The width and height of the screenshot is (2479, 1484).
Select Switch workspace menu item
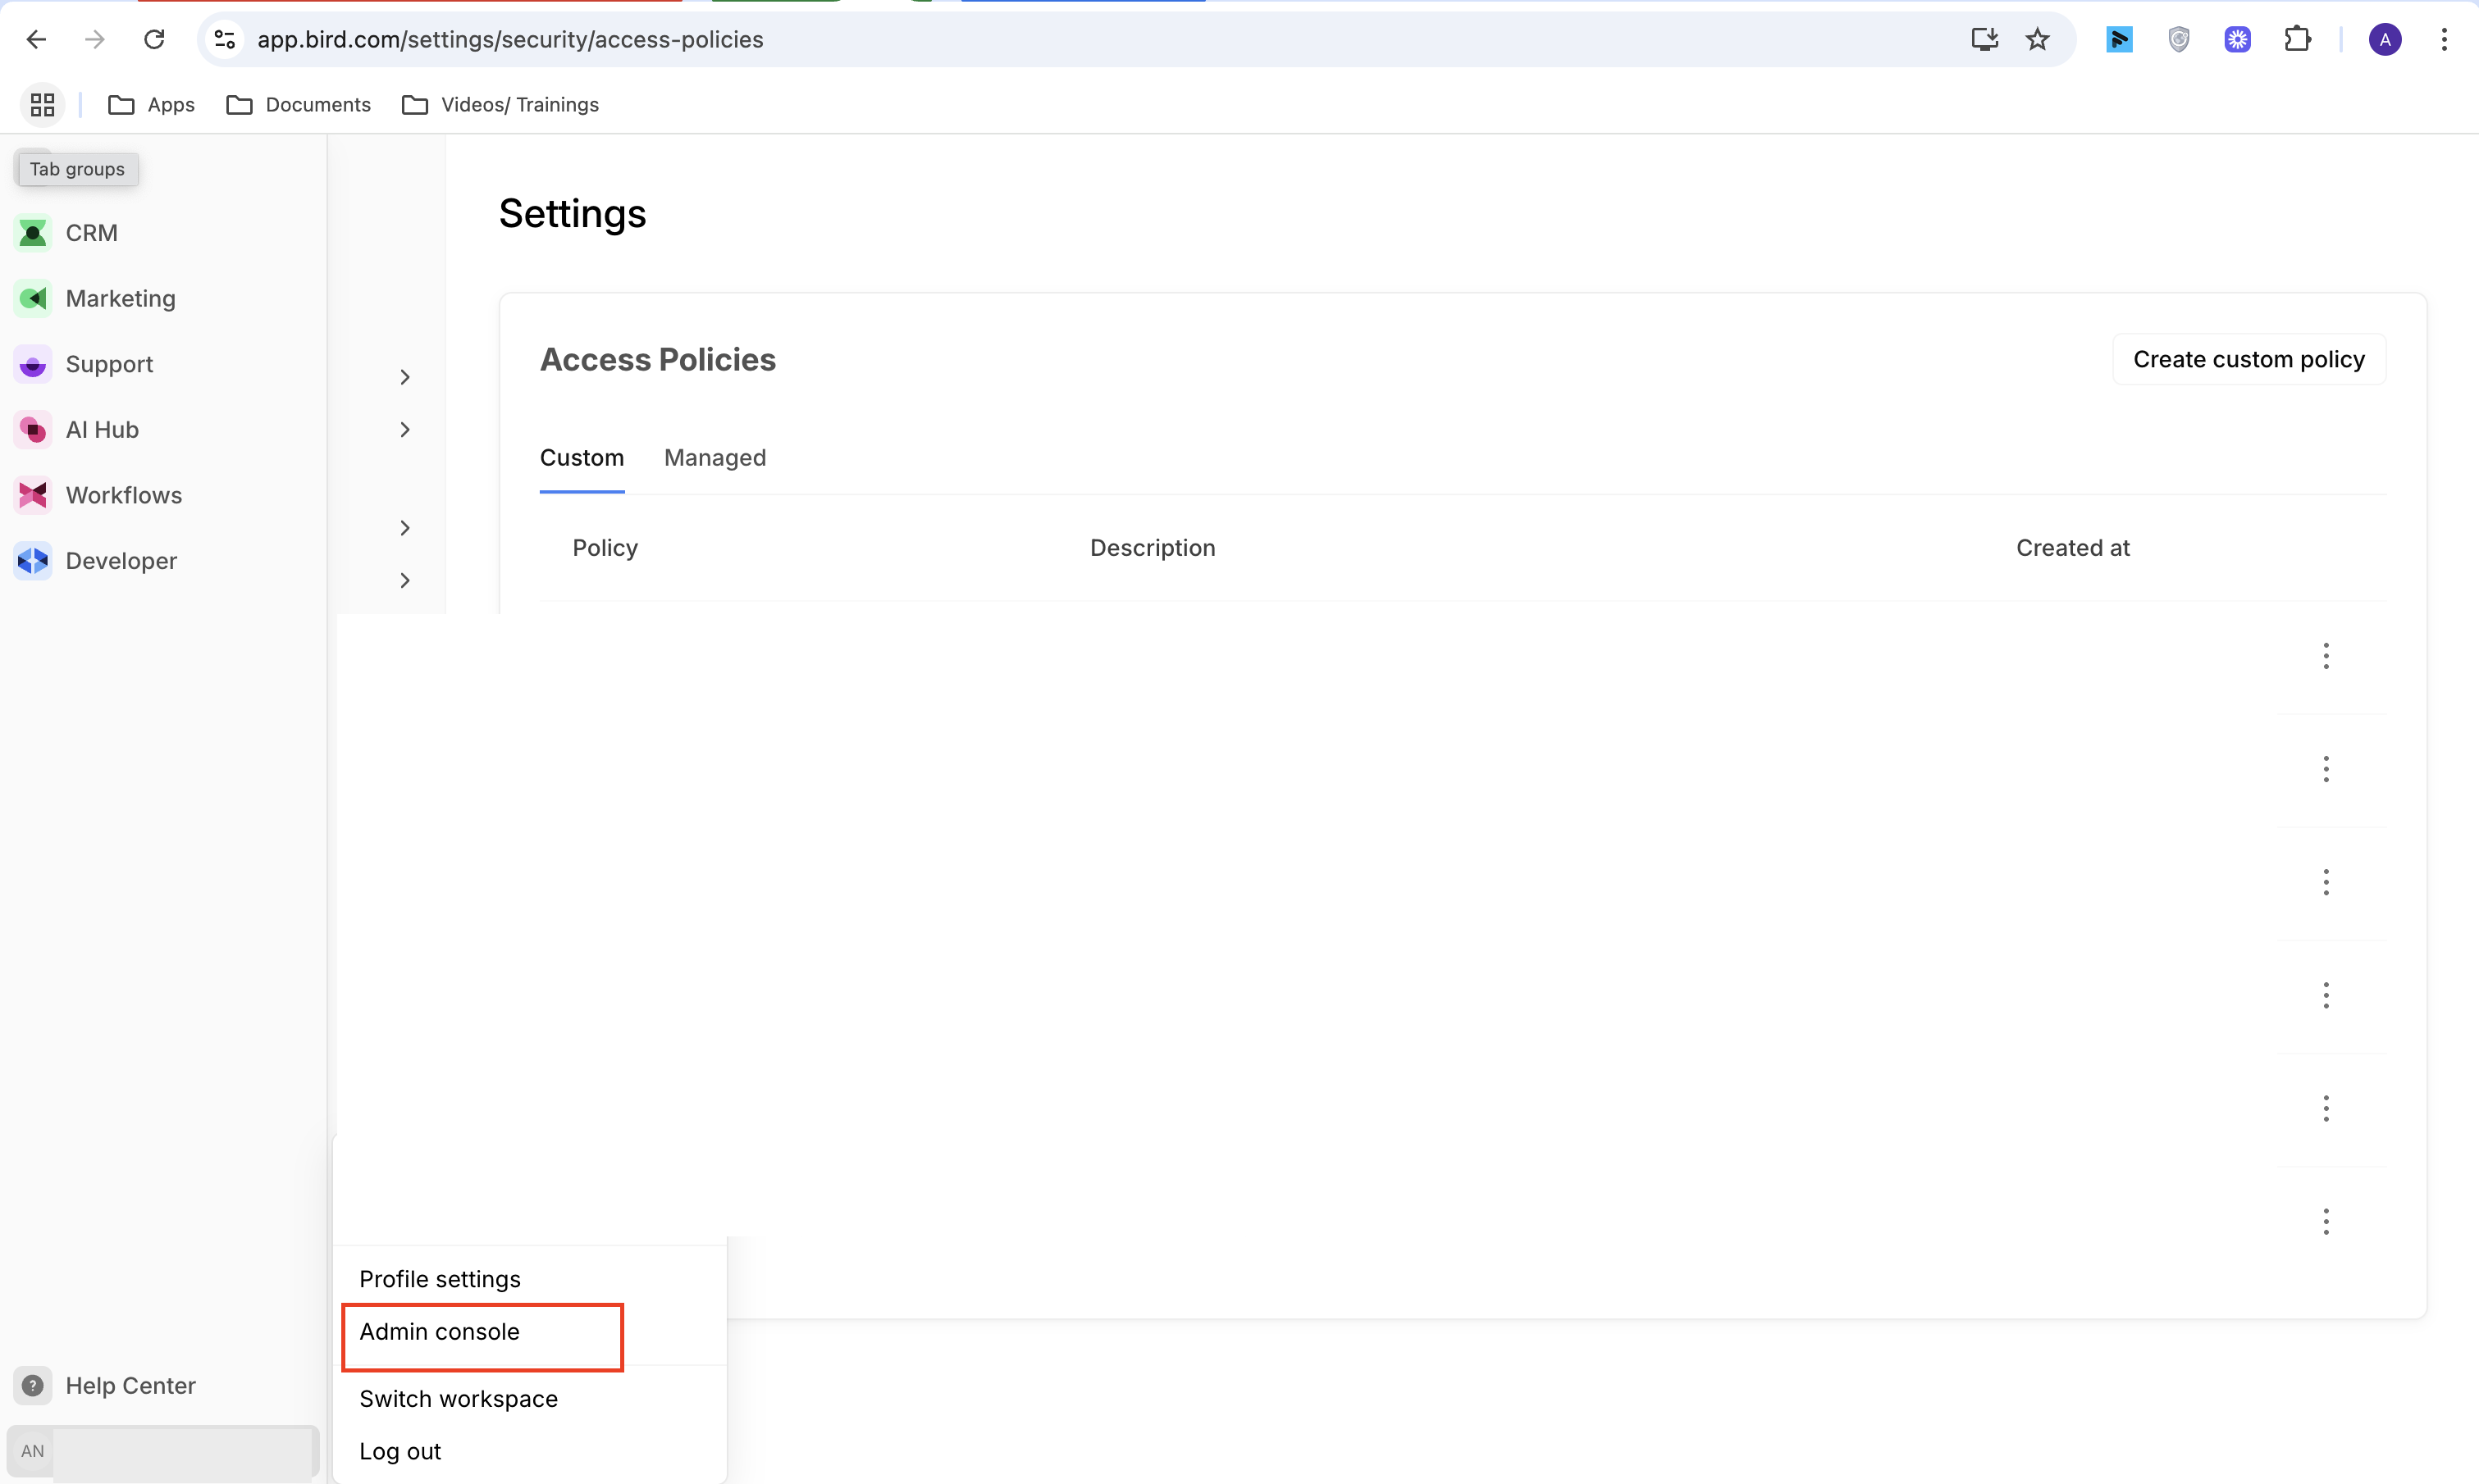coord(530,1400)
